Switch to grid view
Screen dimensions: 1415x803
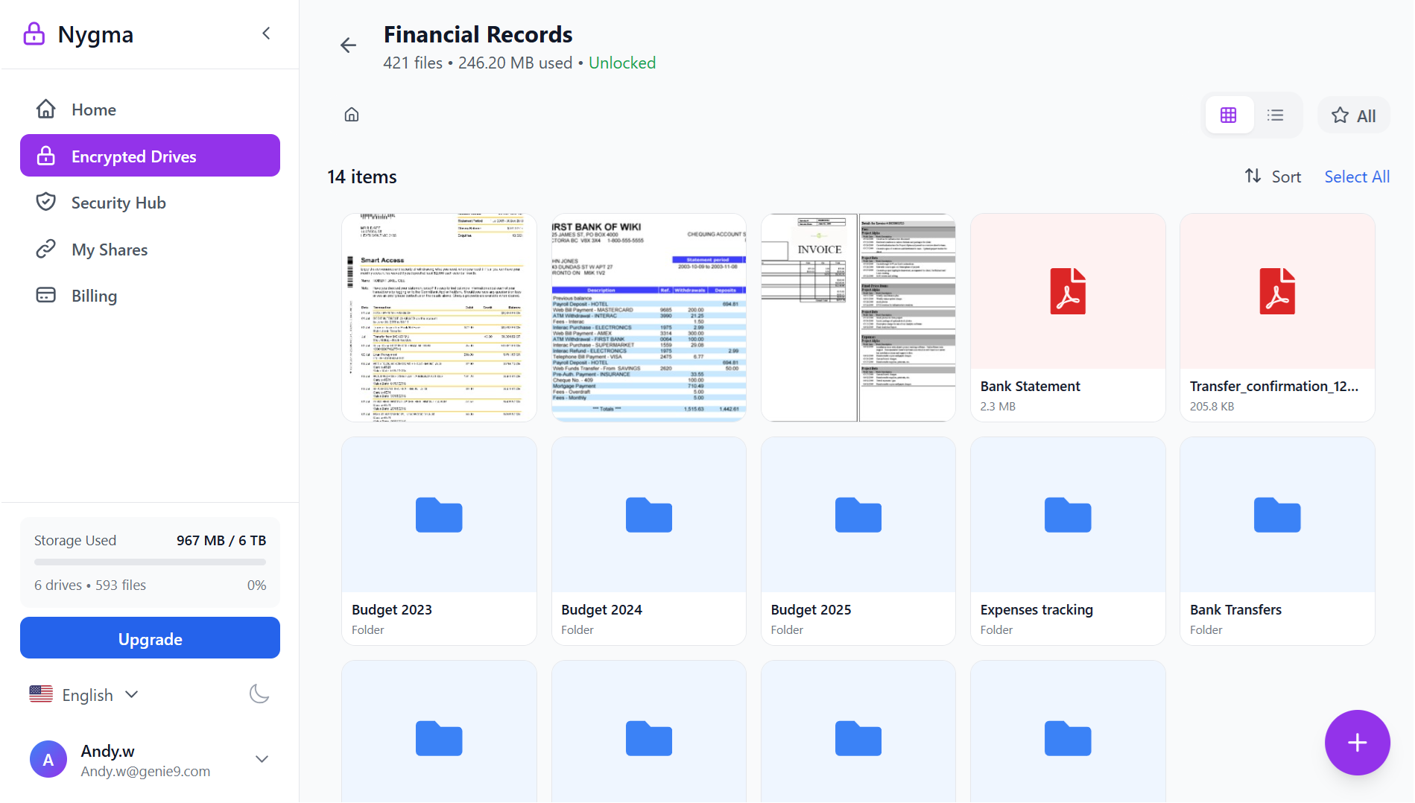click(x=1229, y=115)
